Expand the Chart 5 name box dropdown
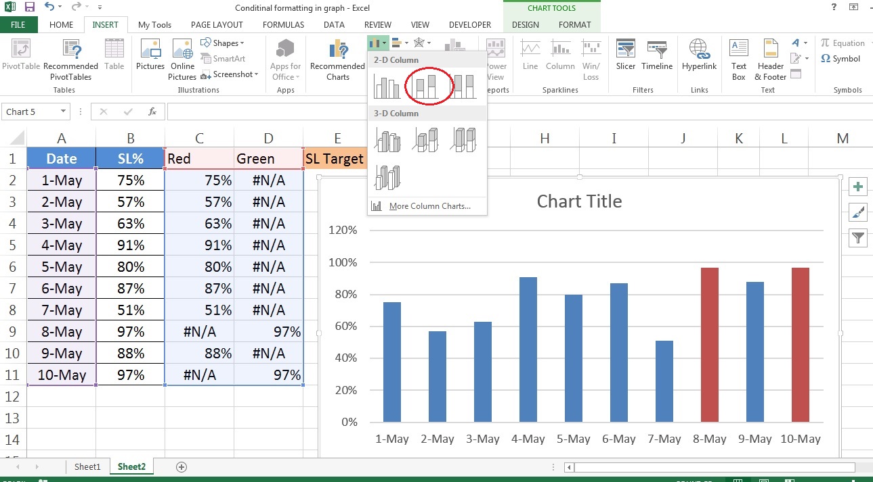Image resolution: width=873 pixels, height=482 pixels. 63,111
